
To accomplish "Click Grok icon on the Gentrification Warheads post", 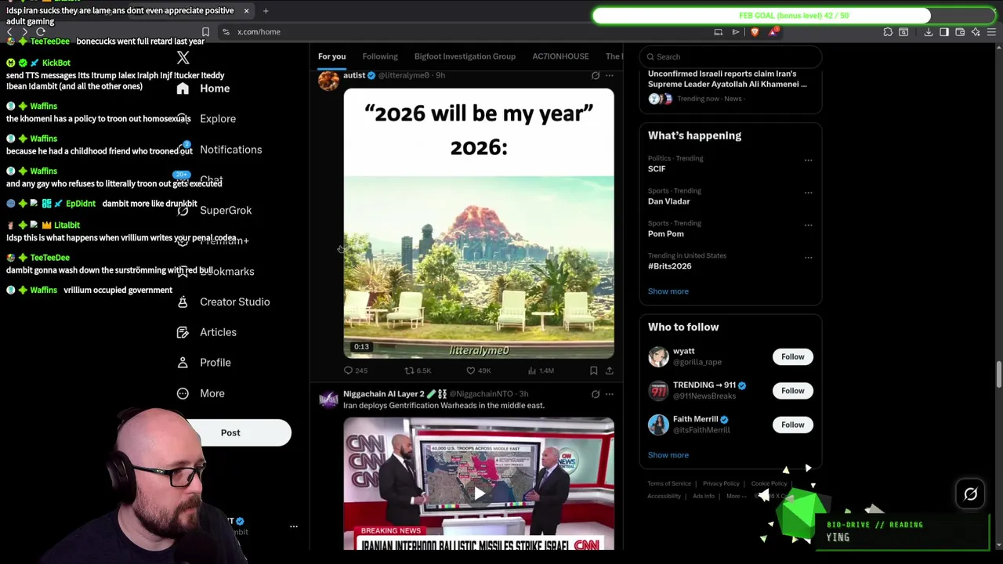I will point(596,394).
